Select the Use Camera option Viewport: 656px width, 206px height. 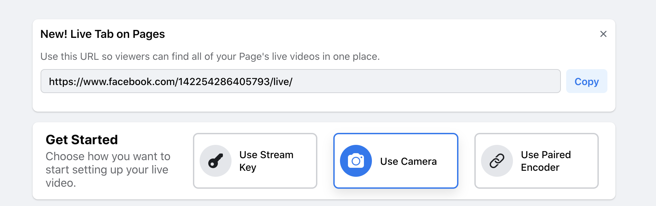(396, 161)
